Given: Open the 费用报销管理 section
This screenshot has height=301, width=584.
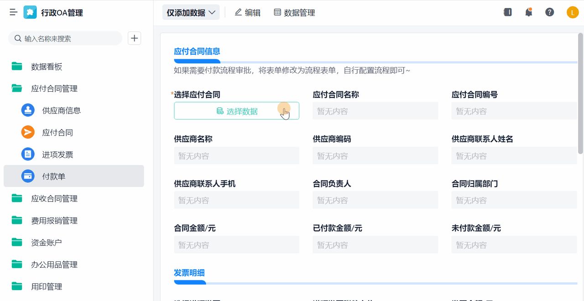Looking at the screenshot, I should pos(55,220).
